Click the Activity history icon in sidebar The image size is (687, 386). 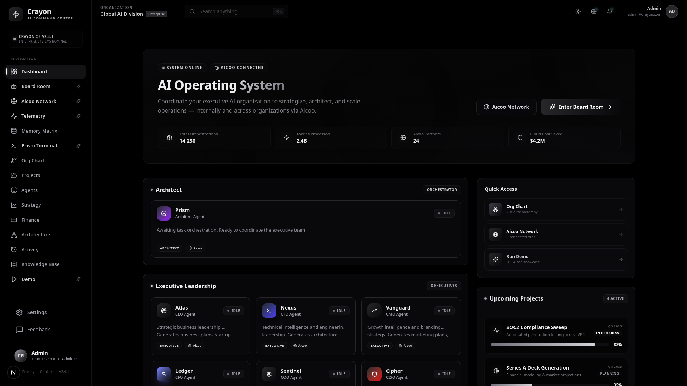click(14, 249)
